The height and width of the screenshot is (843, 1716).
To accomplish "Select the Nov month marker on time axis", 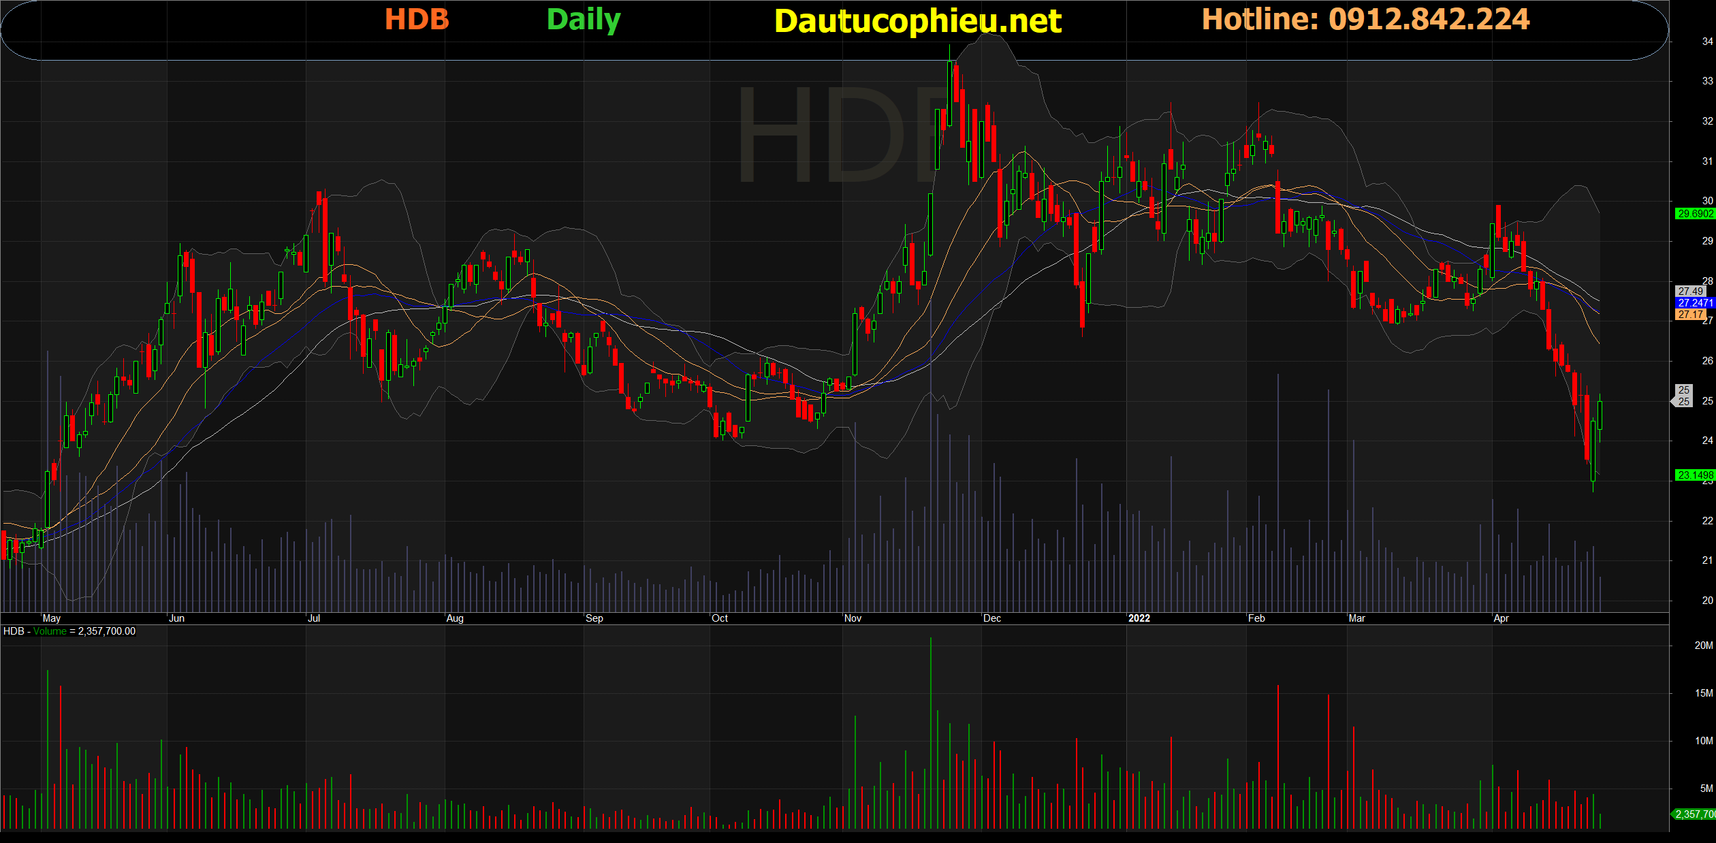I will (853, 618).
